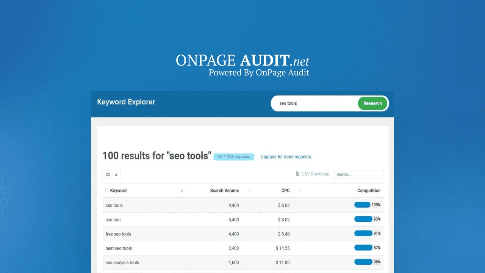Select the "free seo tools" keyword cell

coord(118,234)
